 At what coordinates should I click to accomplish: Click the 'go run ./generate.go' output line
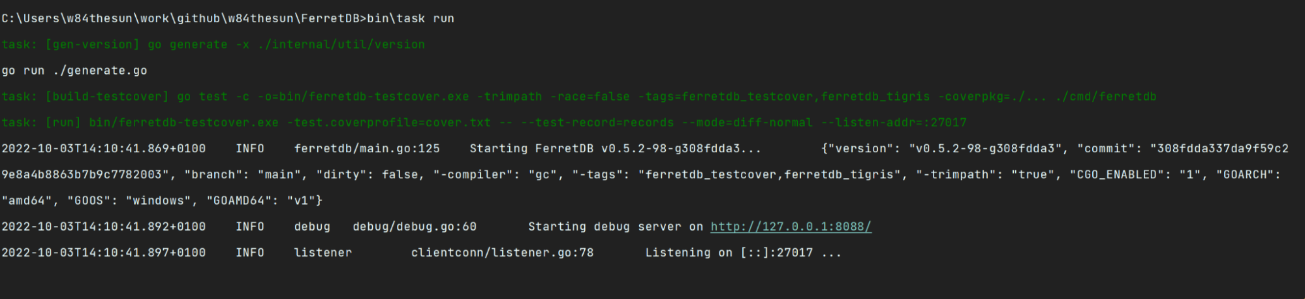click(74, 71)
